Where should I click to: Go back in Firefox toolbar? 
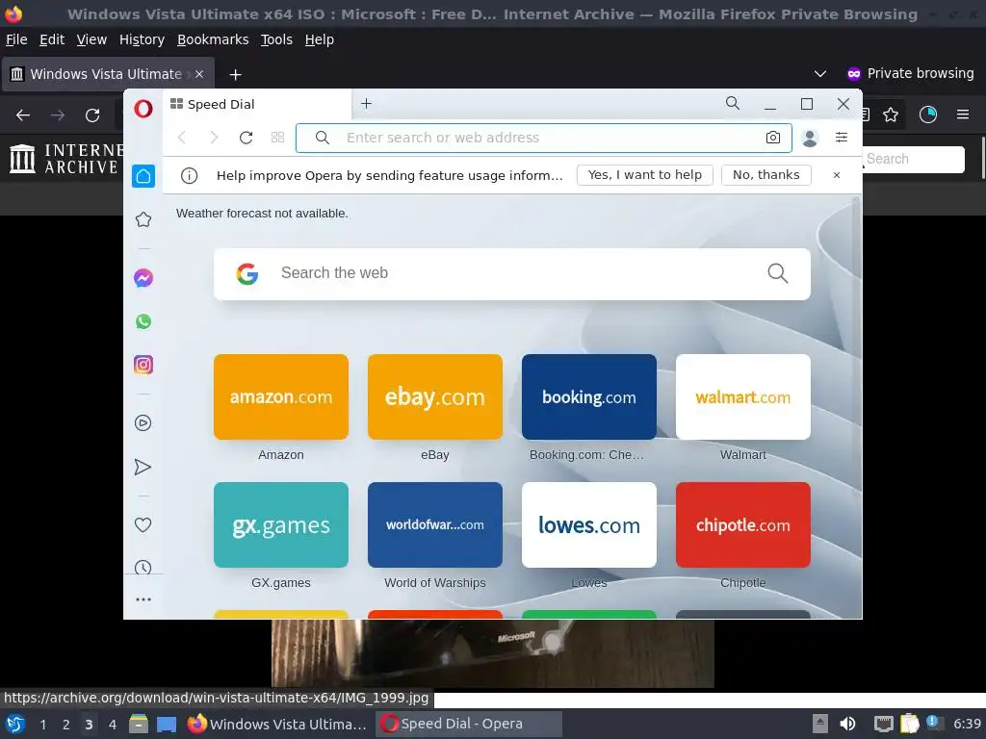[x=23, y=115]
